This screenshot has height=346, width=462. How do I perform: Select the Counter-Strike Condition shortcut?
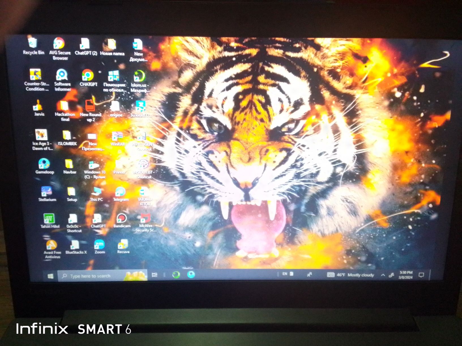click(36, 80)
